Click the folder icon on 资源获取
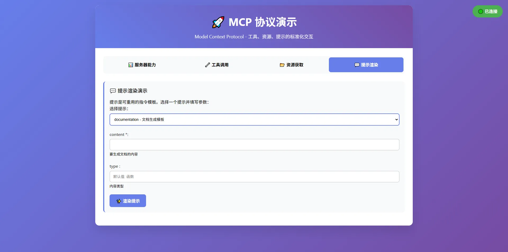Image resolution: width=508 pixels, height=252 pixels. [x=282, y=65]
